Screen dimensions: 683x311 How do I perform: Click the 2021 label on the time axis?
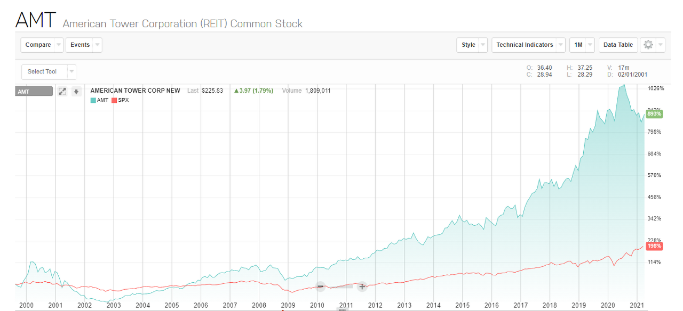point(637,305)
